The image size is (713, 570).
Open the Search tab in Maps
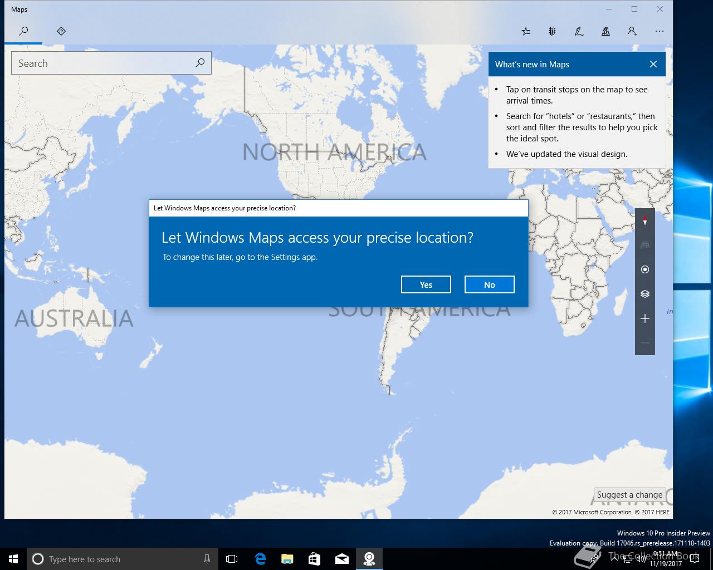coord(23,31)
